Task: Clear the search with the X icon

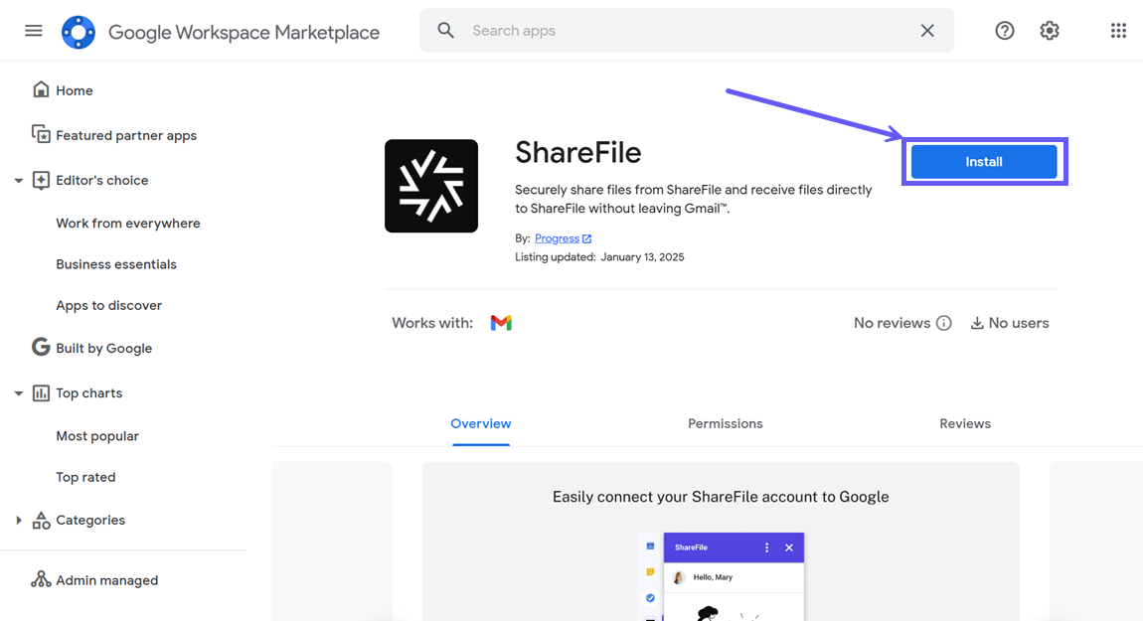Action: click(x=927, y=31)
